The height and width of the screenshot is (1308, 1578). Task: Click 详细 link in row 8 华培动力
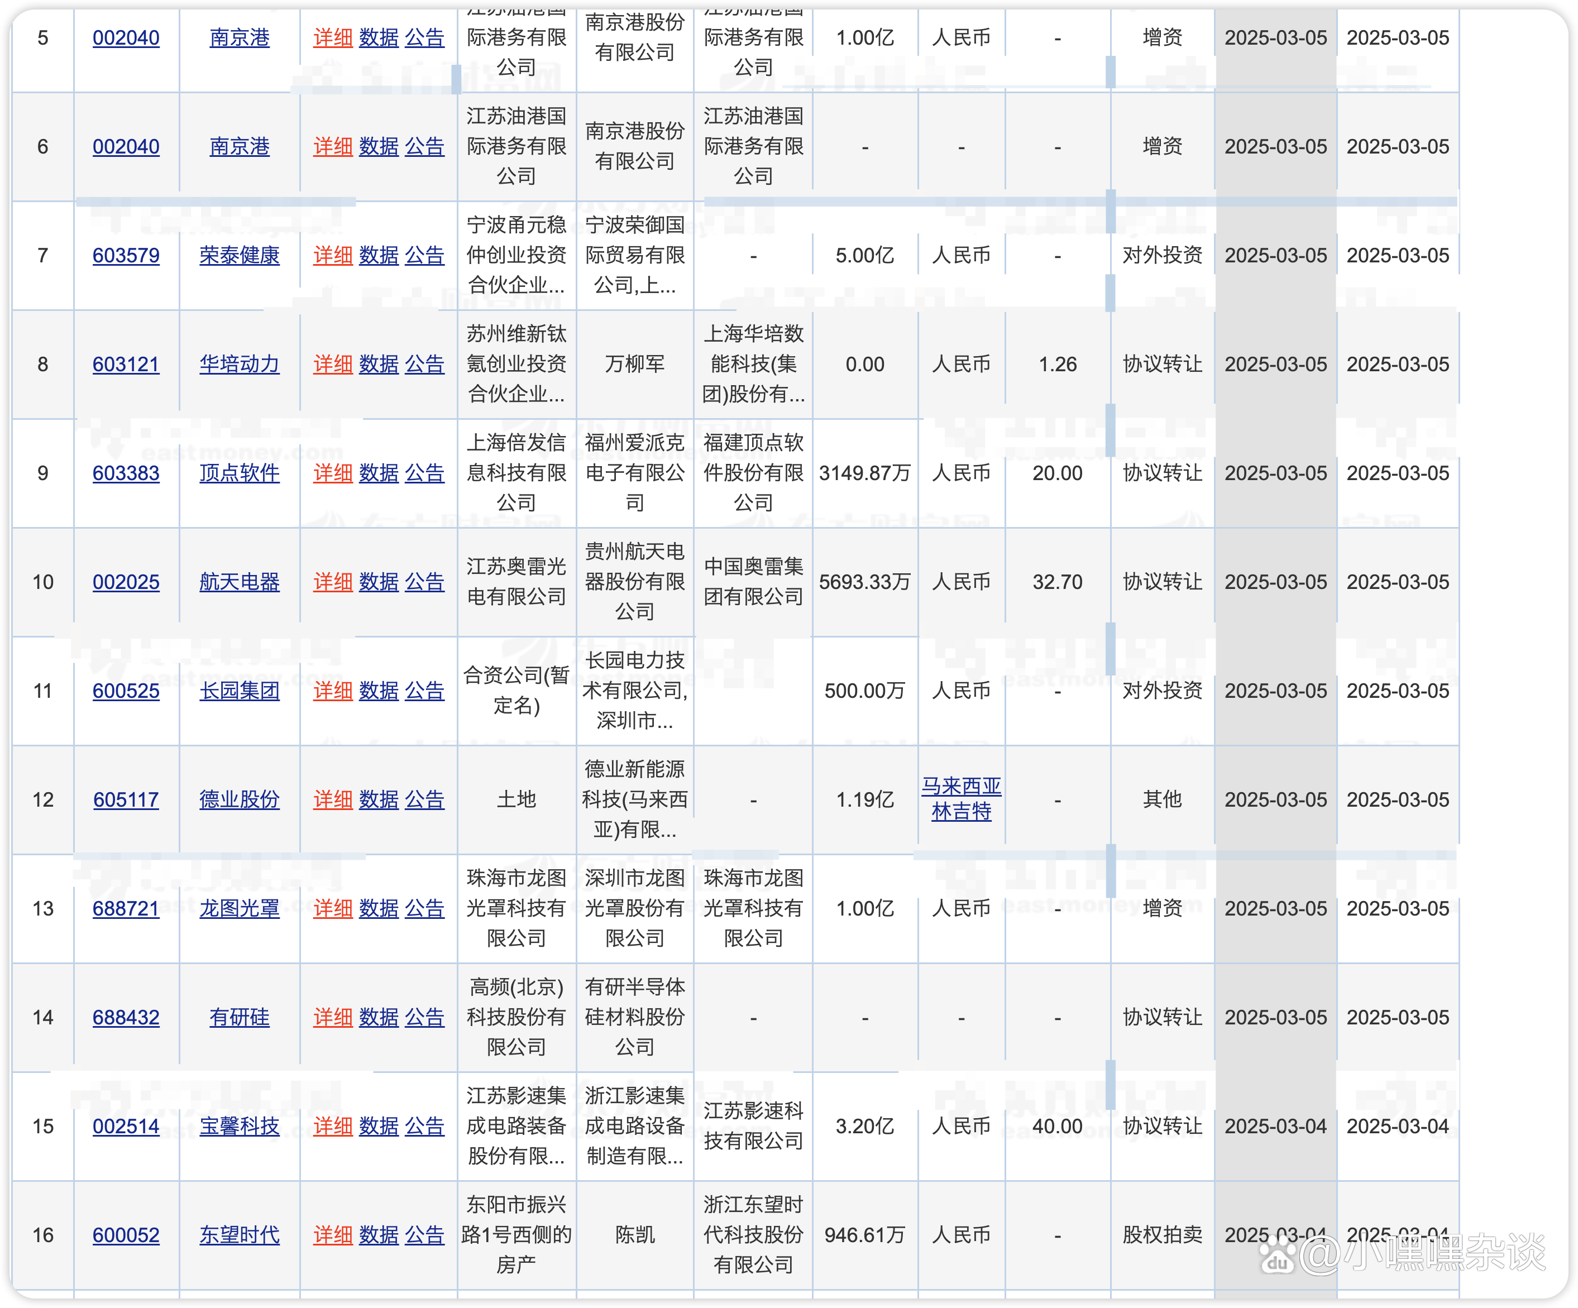click(x=333, y=365)
